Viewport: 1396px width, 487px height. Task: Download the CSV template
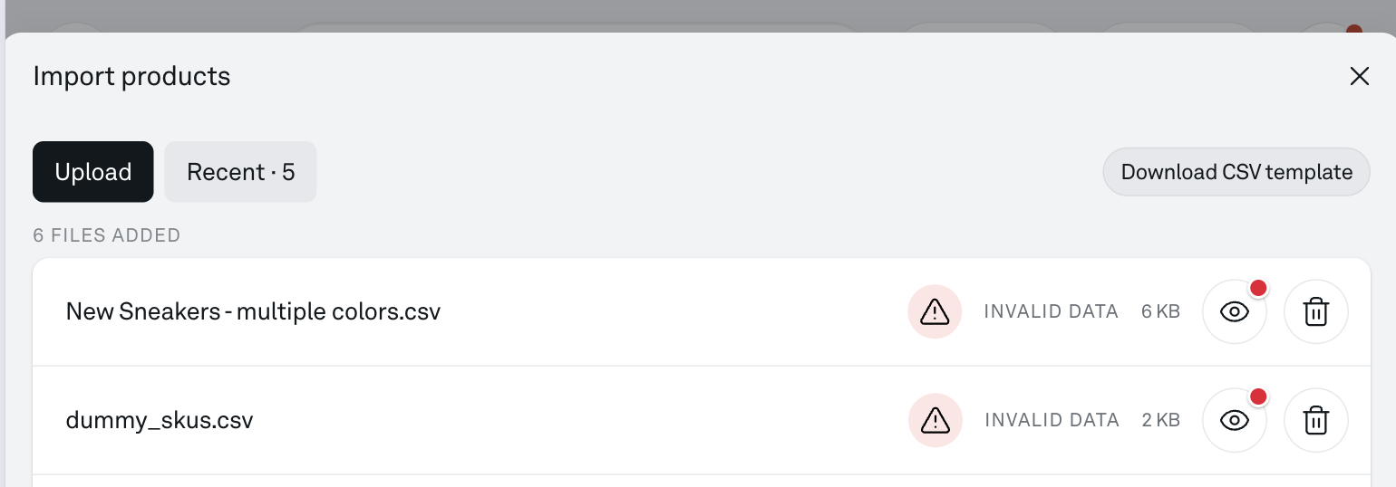1236,172
